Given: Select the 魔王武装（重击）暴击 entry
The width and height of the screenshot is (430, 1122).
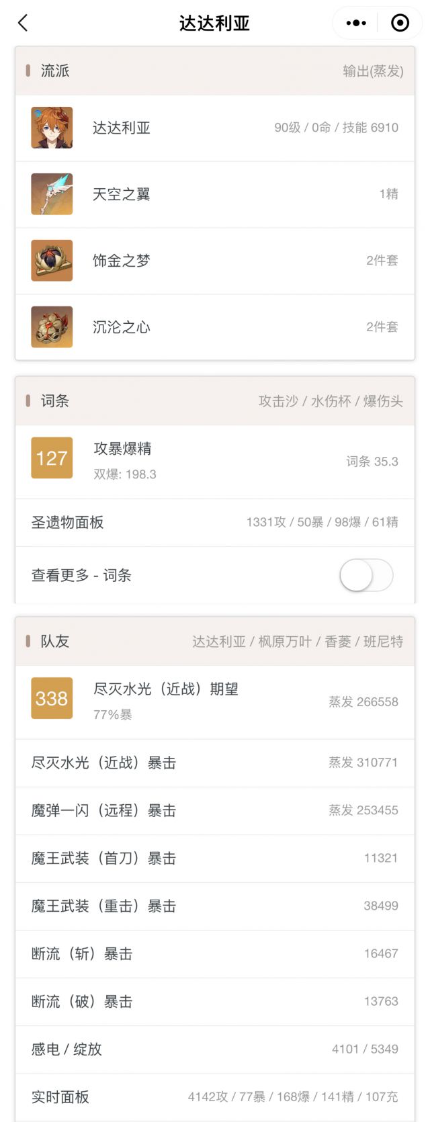Looking at the screenshot, I should [x=215, y=906].
